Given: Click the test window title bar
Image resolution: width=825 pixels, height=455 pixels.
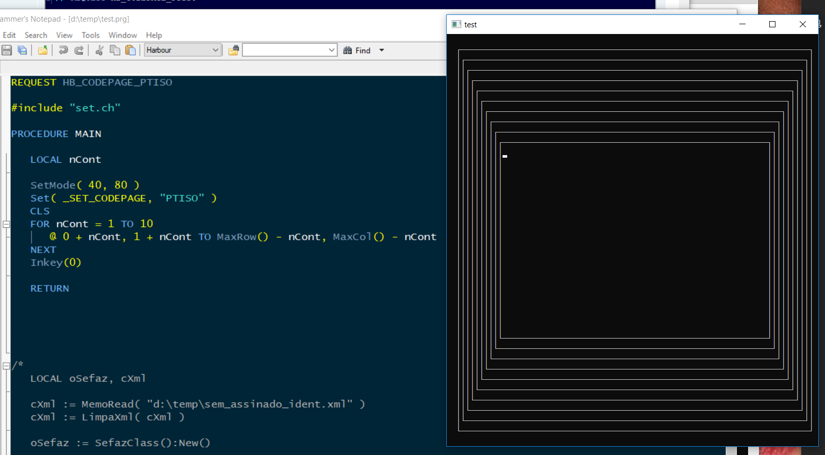Looking at the screenshot, I should point(593,24).
